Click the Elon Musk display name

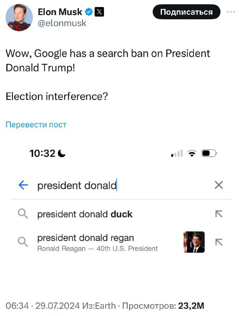click(x=60, y=12)
